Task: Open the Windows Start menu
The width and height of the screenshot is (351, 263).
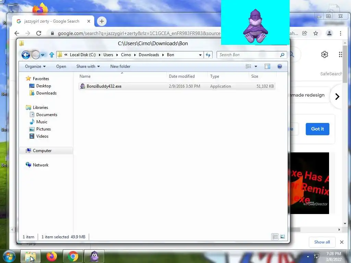Action: click(9, 256)
